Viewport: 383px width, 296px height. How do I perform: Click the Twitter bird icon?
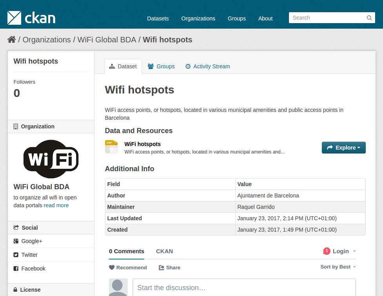click(x=16, y=255)
